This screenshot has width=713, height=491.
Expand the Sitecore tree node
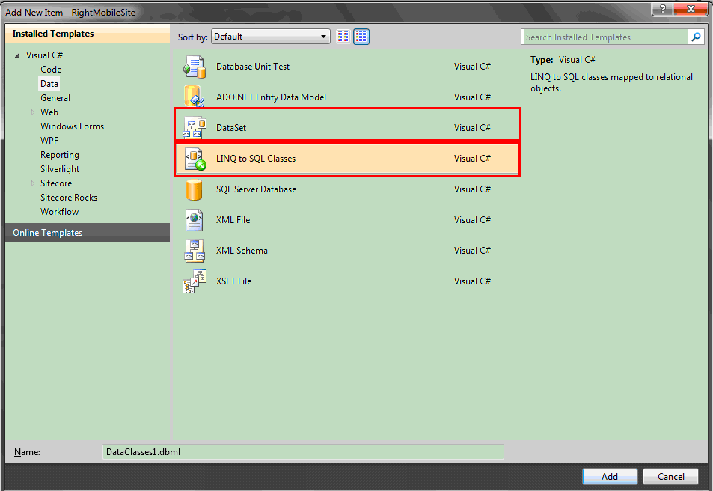(x=32, y=183)
